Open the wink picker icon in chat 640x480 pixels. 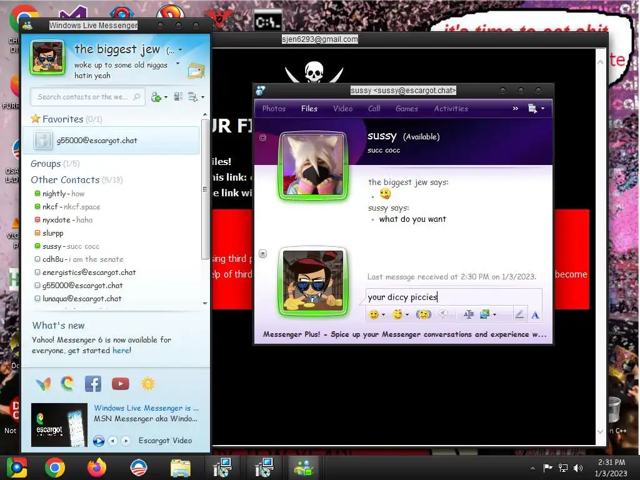pyautogui.click(x=397, y=314)
